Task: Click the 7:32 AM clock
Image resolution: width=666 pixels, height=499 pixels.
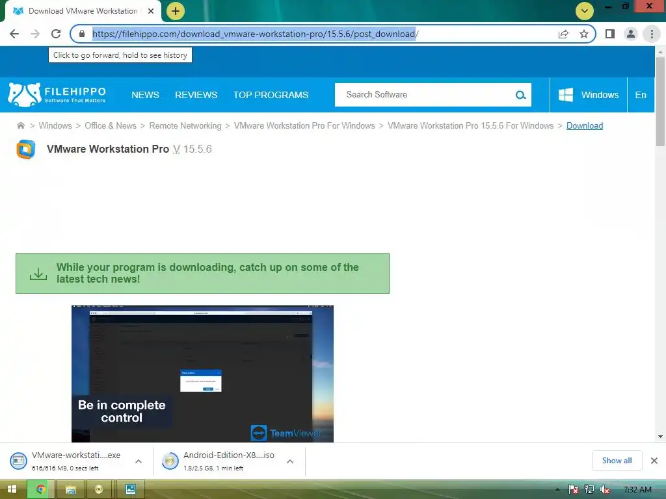Action: (x=637, y=489)
